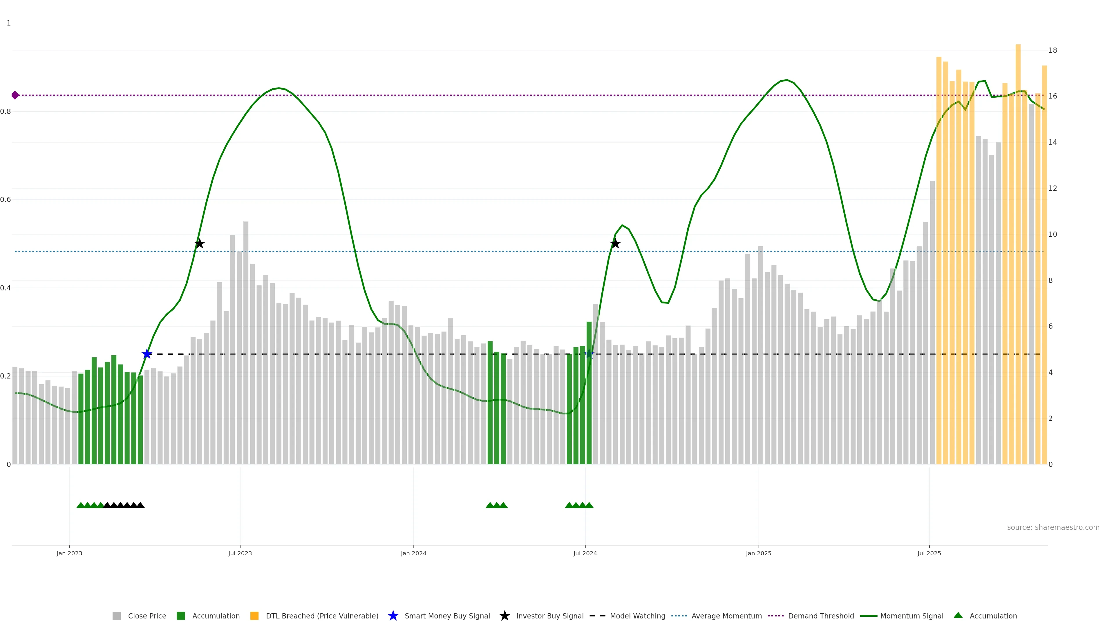The width and height of the screenshot is (1114, 626).
Task: Click the blue star in the legend
Action: [x=393, y=616]
